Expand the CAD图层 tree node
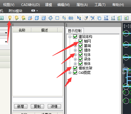Screen dimensions: 131x114 [x=70, y=73]
